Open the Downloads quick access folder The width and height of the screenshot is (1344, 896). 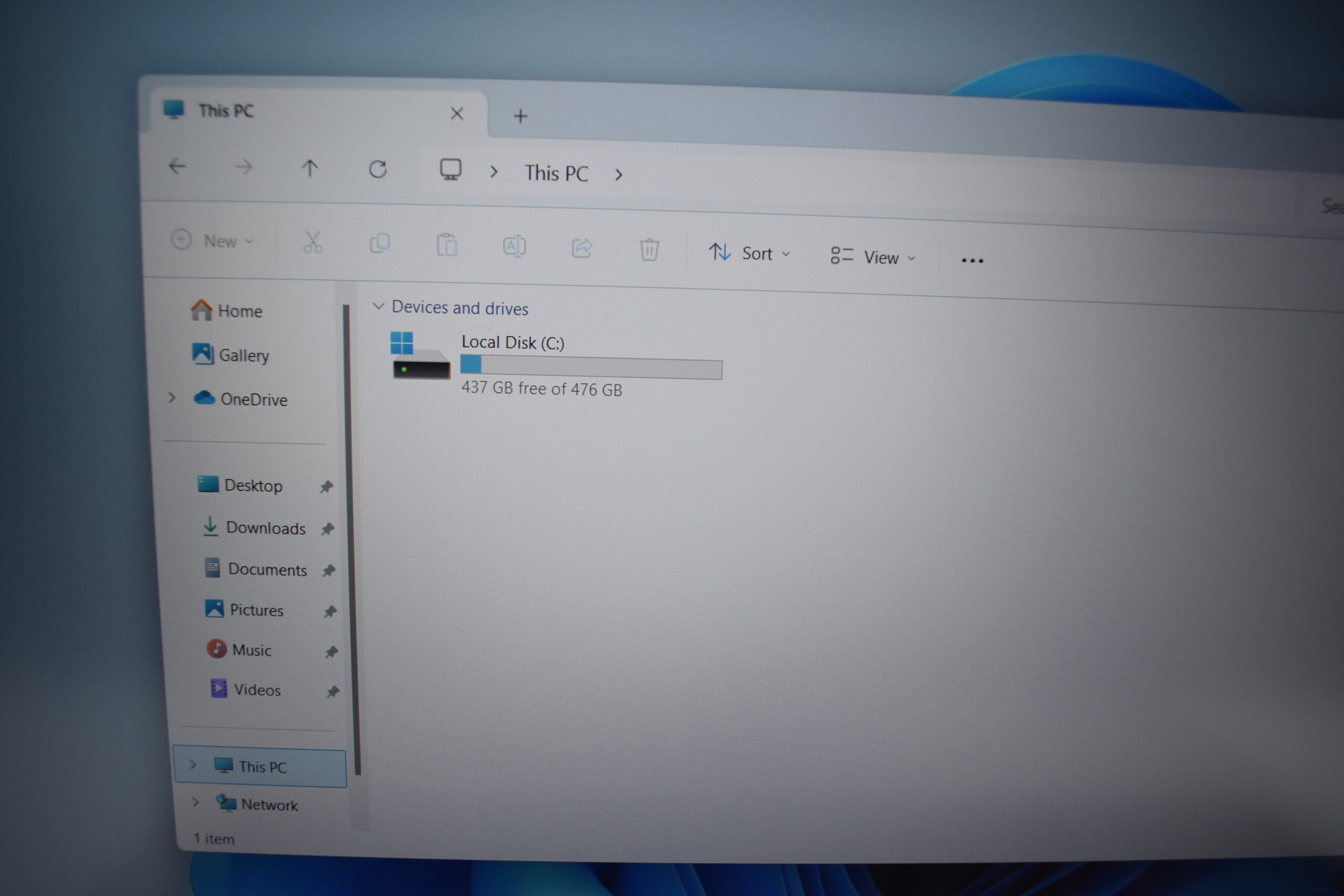254,528
